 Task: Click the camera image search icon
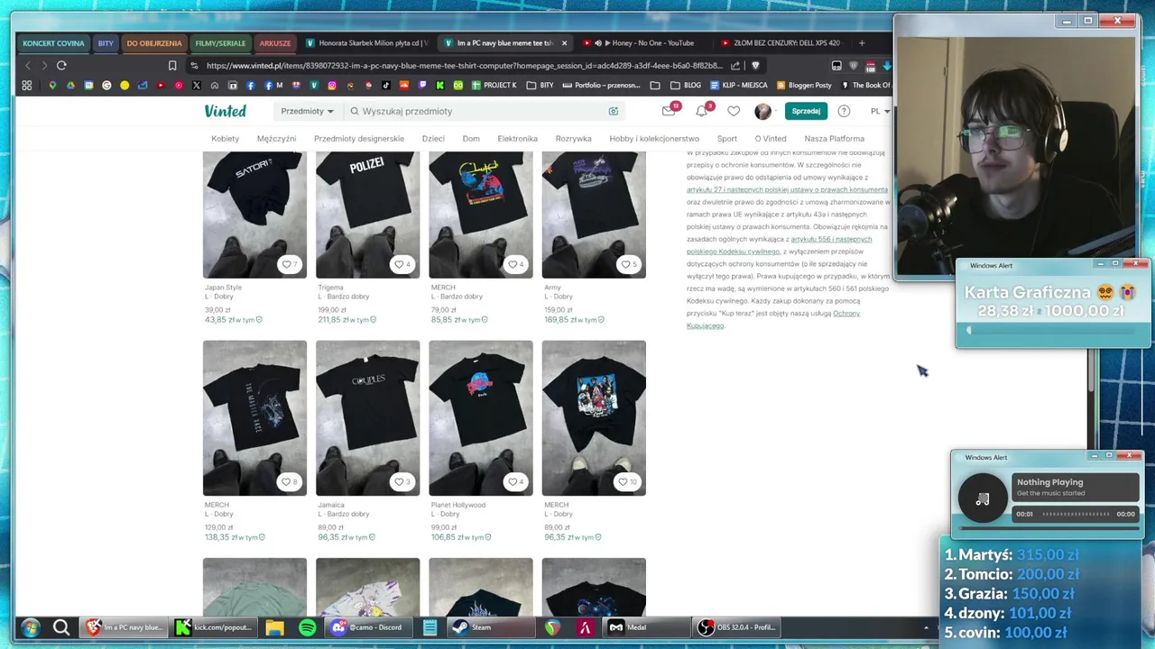coord(614,111)
